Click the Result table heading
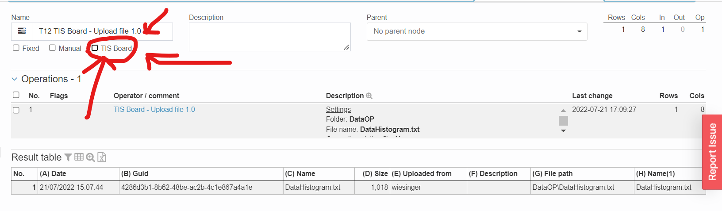 [36, 157]
